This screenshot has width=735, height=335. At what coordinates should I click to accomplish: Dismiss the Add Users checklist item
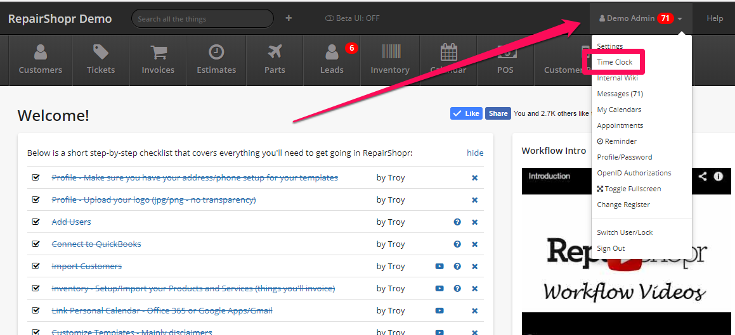click(474, 222)
